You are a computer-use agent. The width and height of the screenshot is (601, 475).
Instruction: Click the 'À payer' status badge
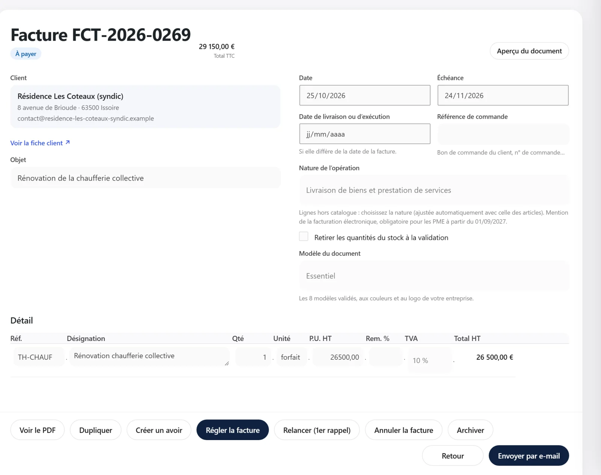(x=26, y=54)
